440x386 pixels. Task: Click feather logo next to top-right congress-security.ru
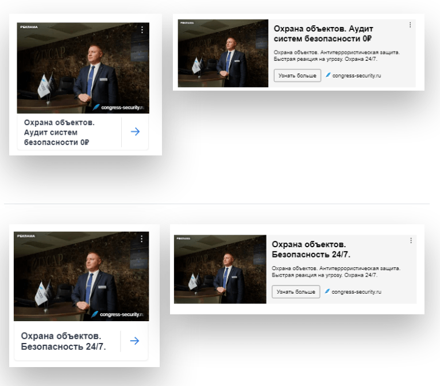tap(328, 75)
